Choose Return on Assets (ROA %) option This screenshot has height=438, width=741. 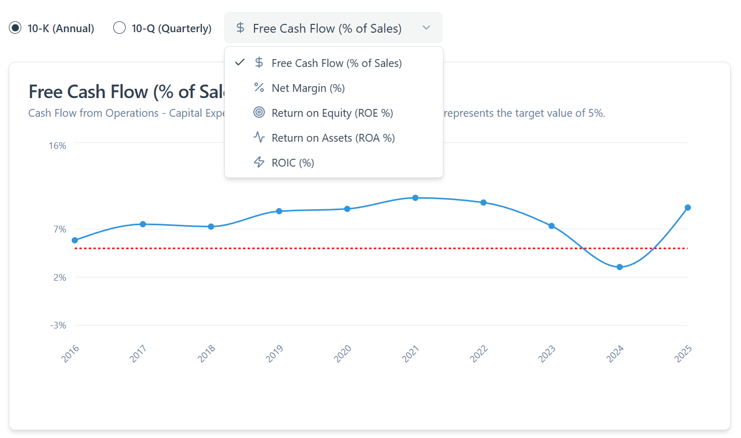click(x=333, y=138)
